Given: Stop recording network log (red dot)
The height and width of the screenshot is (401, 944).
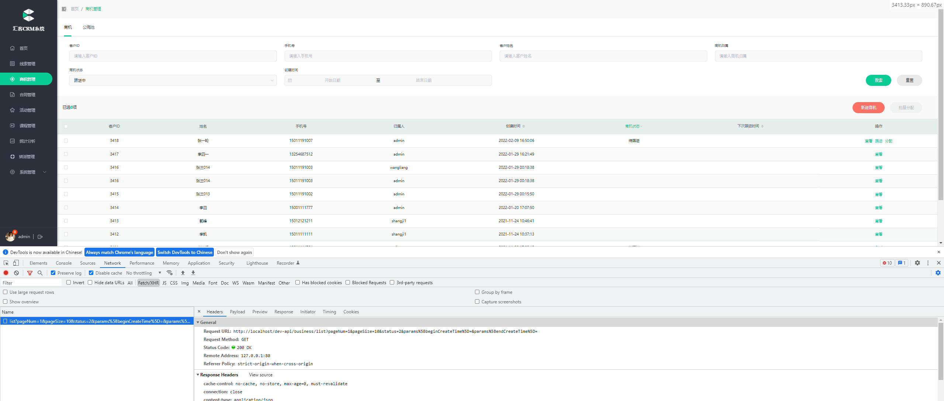Looking at the screenshot, I should [6, 273].
